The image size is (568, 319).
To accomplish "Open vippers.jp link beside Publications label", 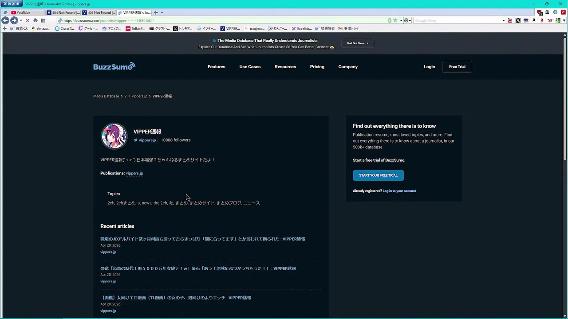I will (x=134, y=173).
